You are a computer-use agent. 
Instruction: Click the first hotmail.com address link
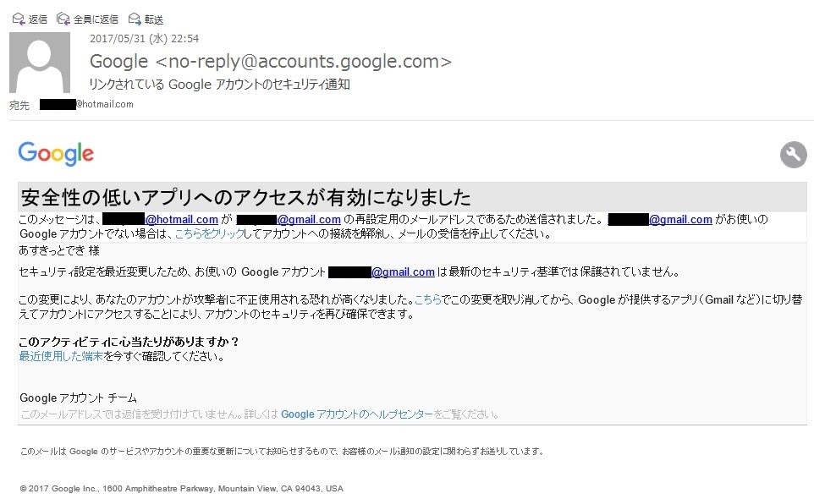tap(187, 220)
